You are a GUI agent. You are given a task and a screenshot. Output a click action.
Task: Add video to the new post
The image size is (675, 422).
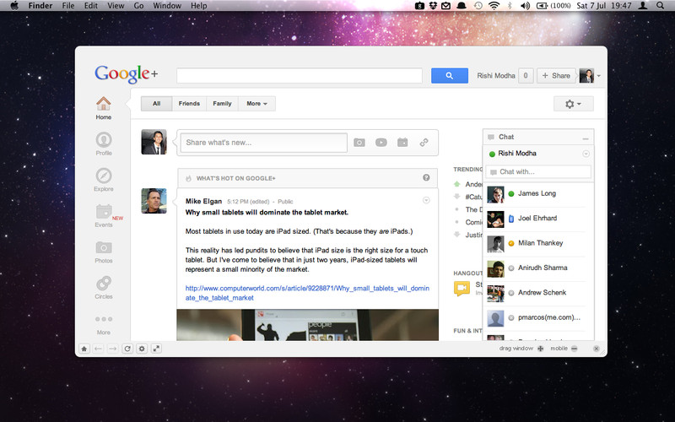[381, 143]
